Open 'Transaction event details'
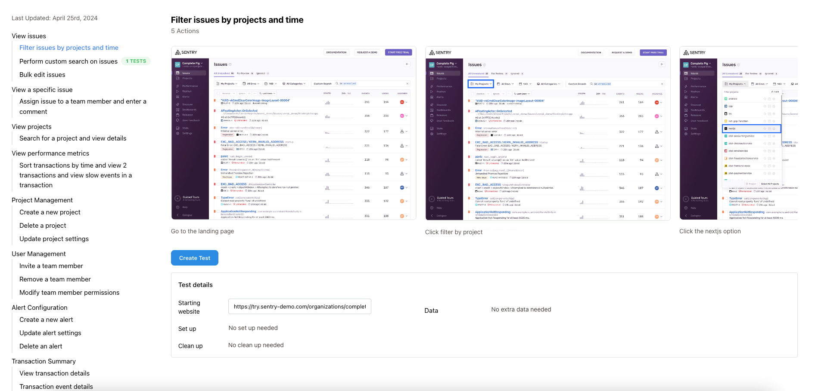 (x=56, y=387)
